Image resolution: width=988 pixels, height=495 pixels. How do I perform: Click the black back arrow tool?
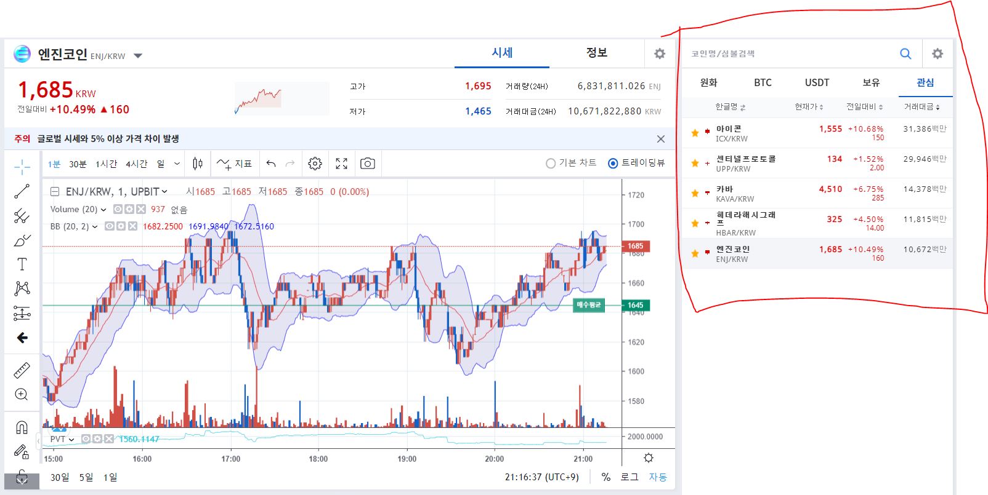tap(22, 338)
